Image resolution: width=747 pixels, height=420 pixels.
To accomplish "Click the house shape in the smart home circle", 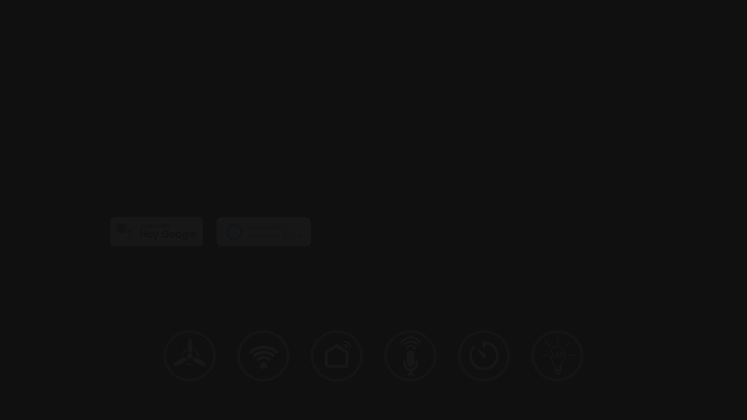I will [337, 356].
